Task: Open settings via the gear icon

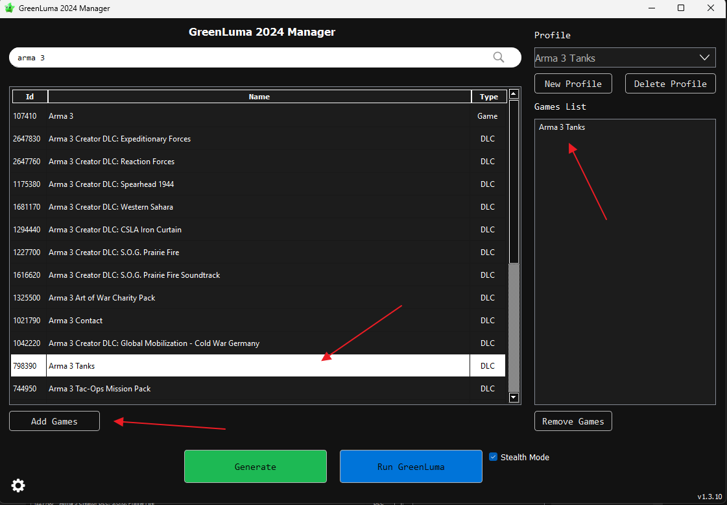Action: pos(18,485)
